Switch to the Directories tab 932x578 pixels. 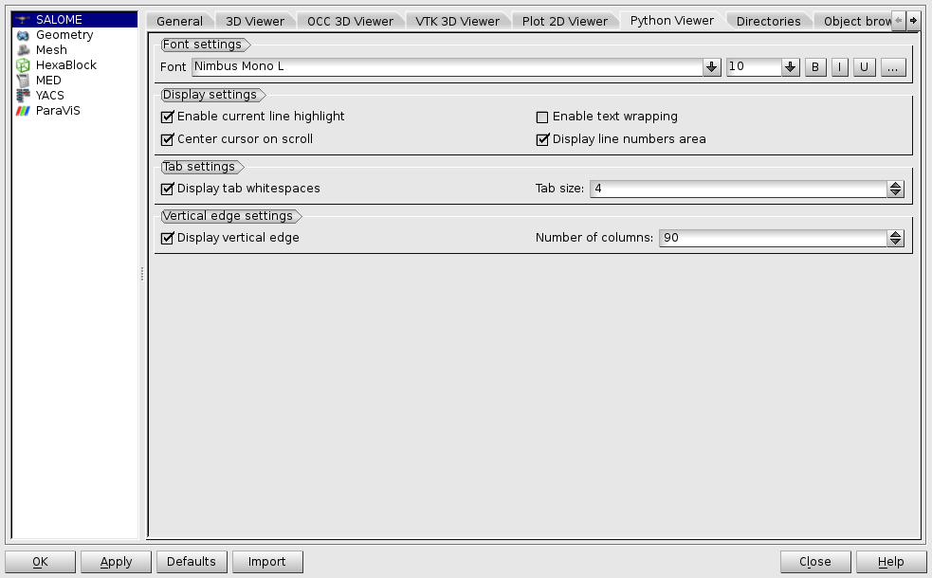(768, 21)
